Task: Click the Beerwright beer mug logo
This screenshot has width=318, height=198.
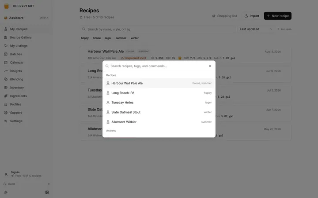Action: pyautogui.click(x=7, y=6)
